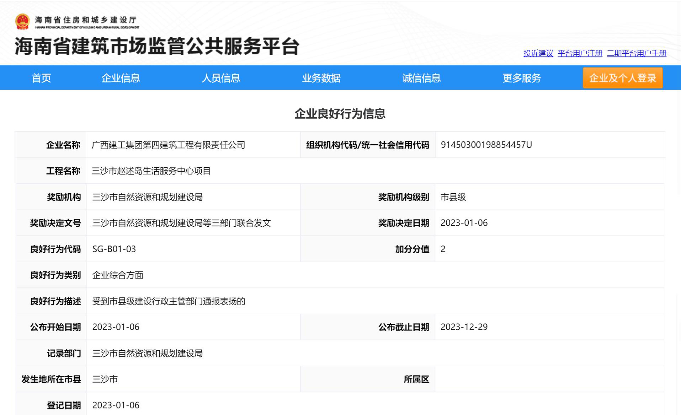681x415 pixels.
Task: Open the 投诉建议 link
Action: click(538, 53)
